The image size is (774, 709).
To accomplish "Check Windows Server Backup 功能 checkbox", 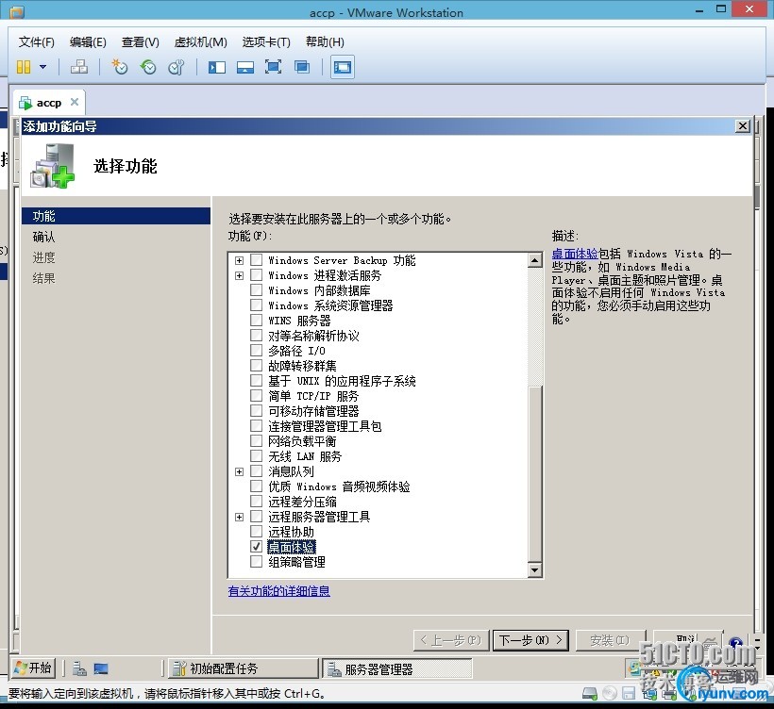I will pos(256,260).
